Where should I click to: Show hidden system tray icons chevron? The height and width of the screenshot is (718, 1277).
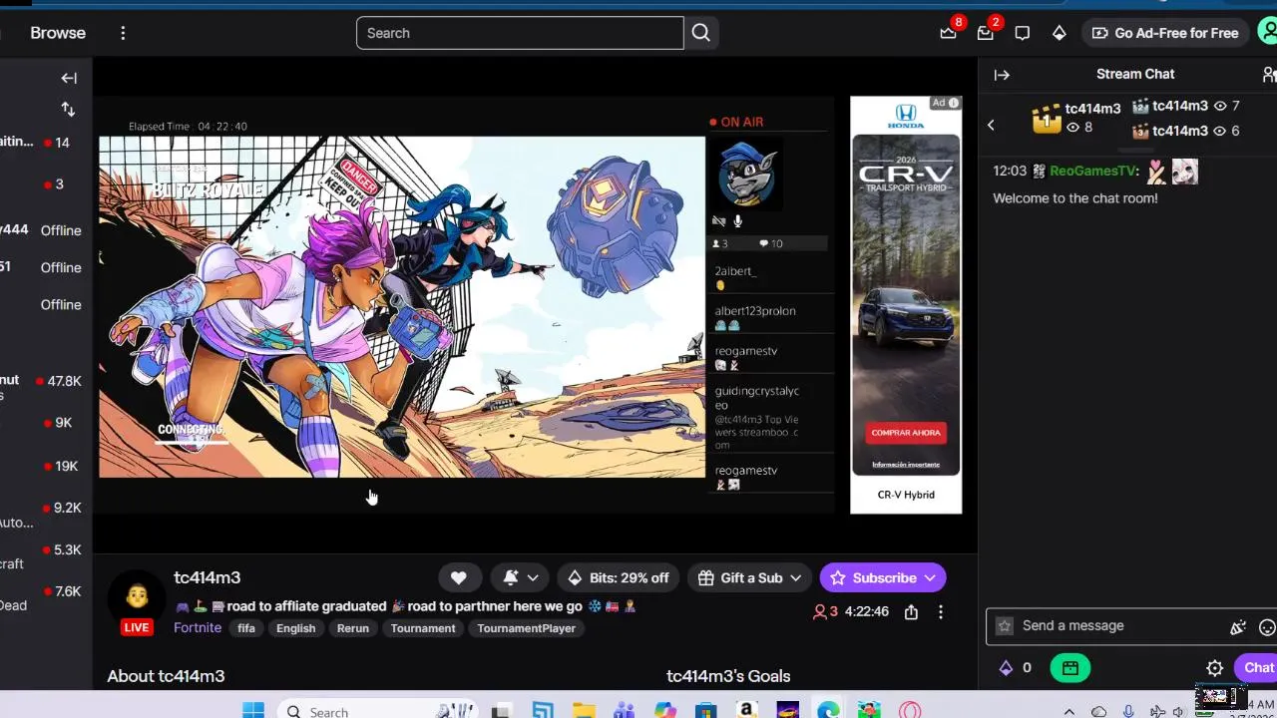coord(1069,712)
